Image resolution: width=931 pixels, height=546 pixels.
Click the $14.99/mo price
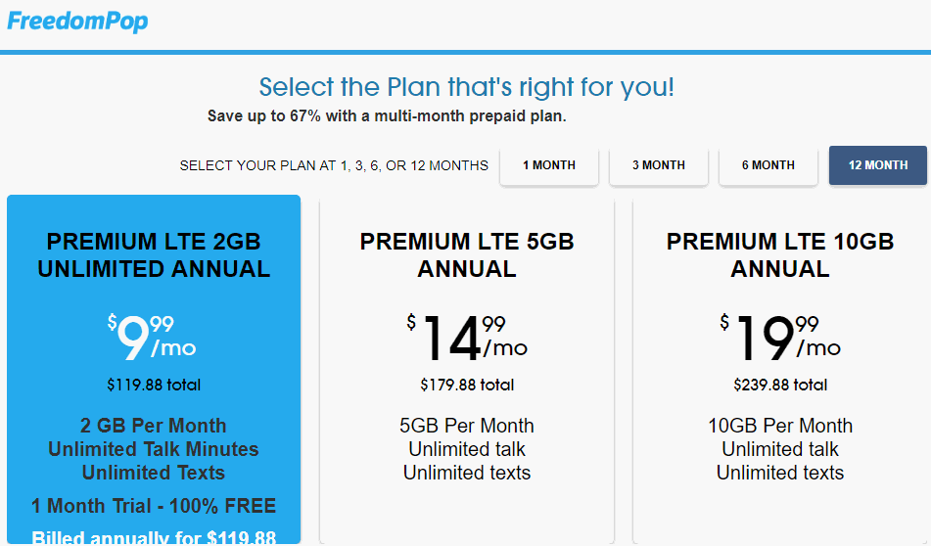(467, 338)
